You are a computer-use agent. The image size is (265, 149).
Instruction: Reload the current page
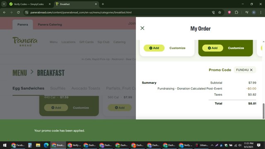pos(18,12)
